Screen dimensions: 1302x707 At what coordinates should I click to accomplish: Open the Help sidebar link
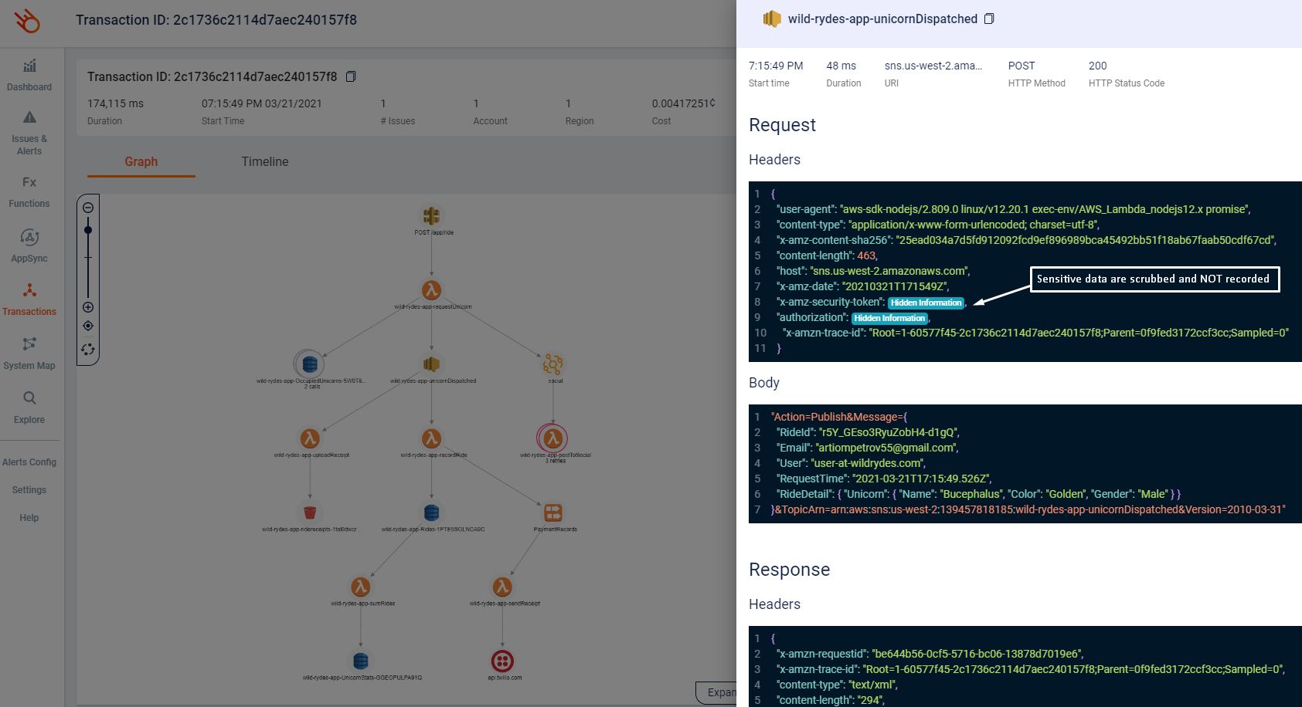point(29,518)
